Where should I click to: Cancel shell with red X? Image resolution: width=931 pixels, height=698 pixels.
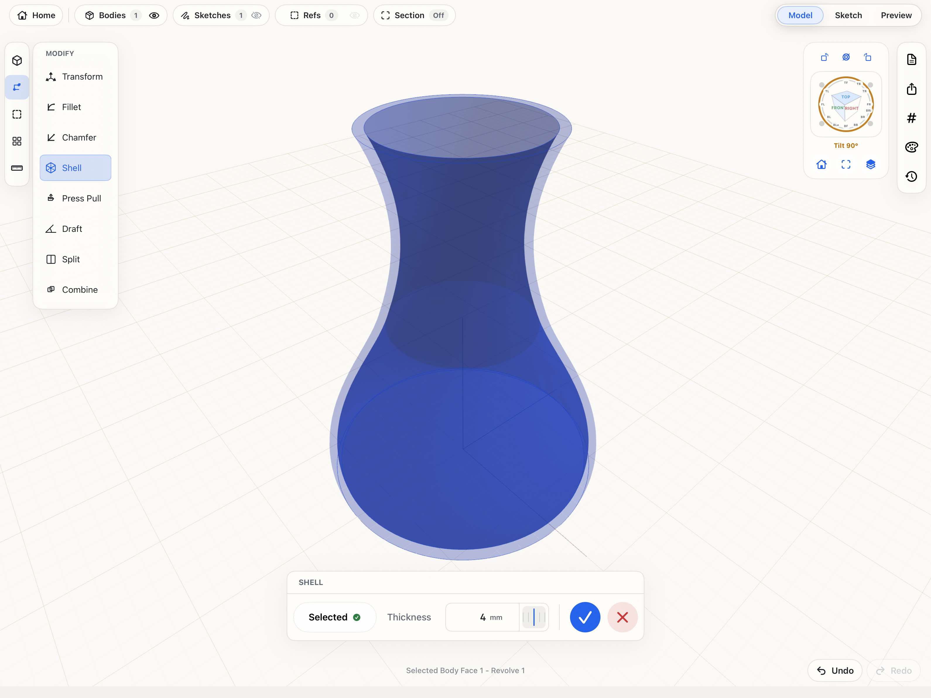click(x=622, y=617)
